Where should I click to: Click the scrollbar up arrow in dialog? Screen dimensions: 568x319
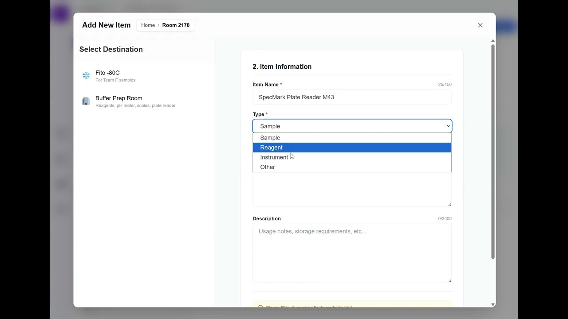(493, 41)
